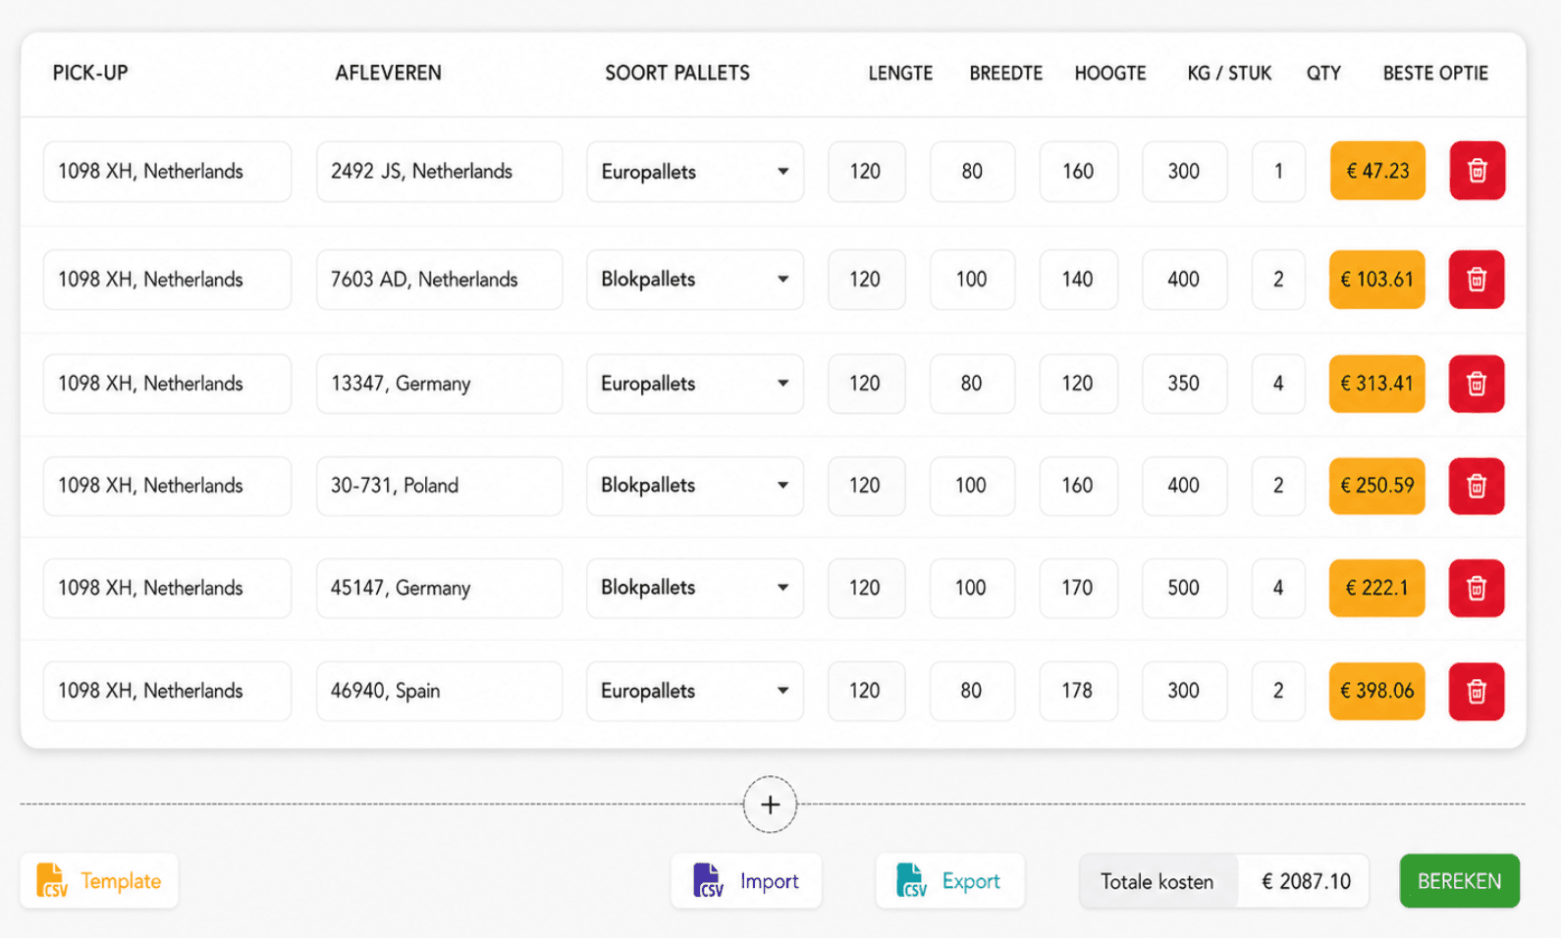Image resolution: width=1561 pixels, height=938 pixels.
Task: Click the green BEREKEN button
Action: [1459, 880]
